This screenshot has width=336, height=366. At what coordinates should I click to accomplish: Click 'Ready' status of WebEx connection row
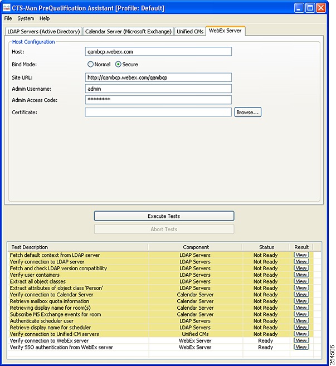265,340
